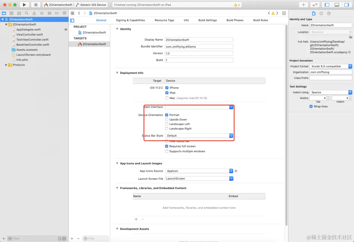Open the Symbol navigator

pyautogui.click(x=19, y=13)
